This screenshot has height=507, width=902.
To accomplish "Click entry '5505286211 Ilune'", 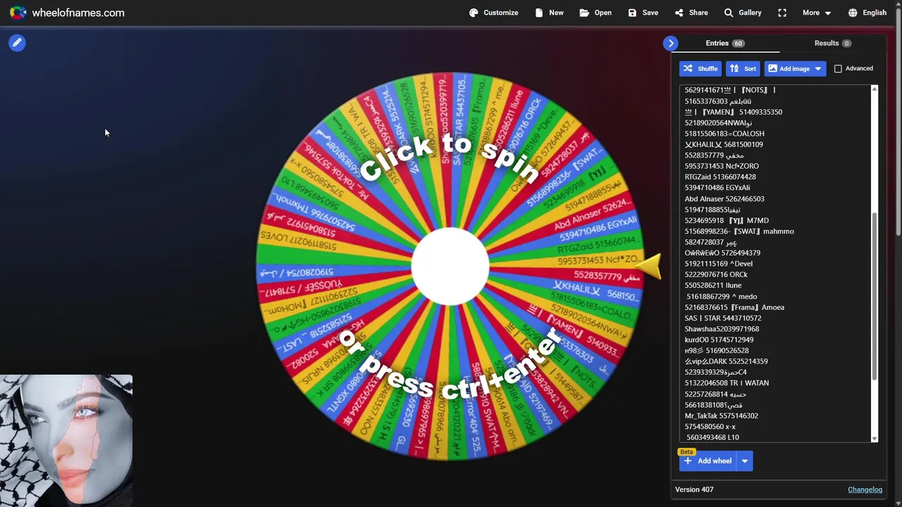I will [x=713, y=285].
